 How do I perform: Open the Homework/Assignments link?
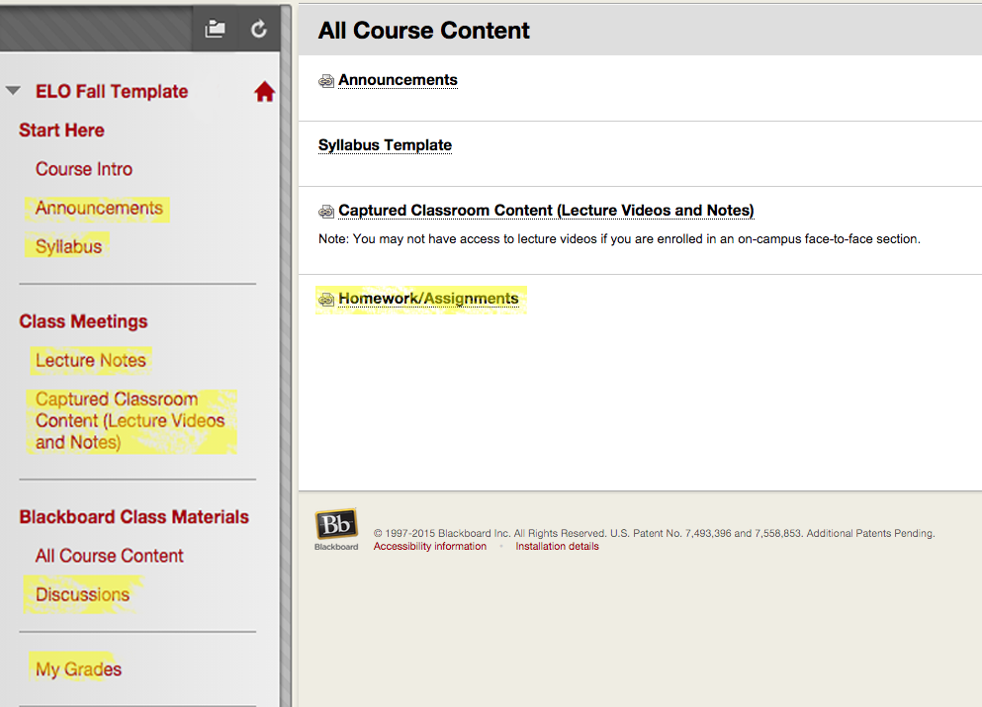point(428,299)
